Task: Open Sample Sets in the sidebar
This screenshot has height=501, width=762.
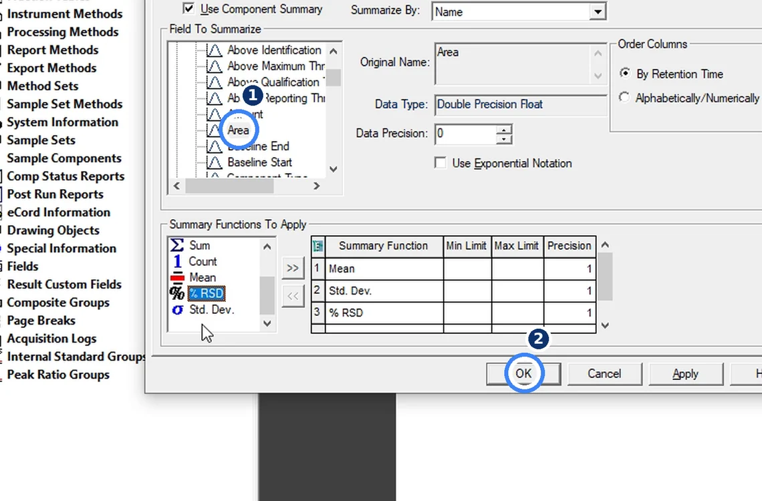Action: coord(41,140)
